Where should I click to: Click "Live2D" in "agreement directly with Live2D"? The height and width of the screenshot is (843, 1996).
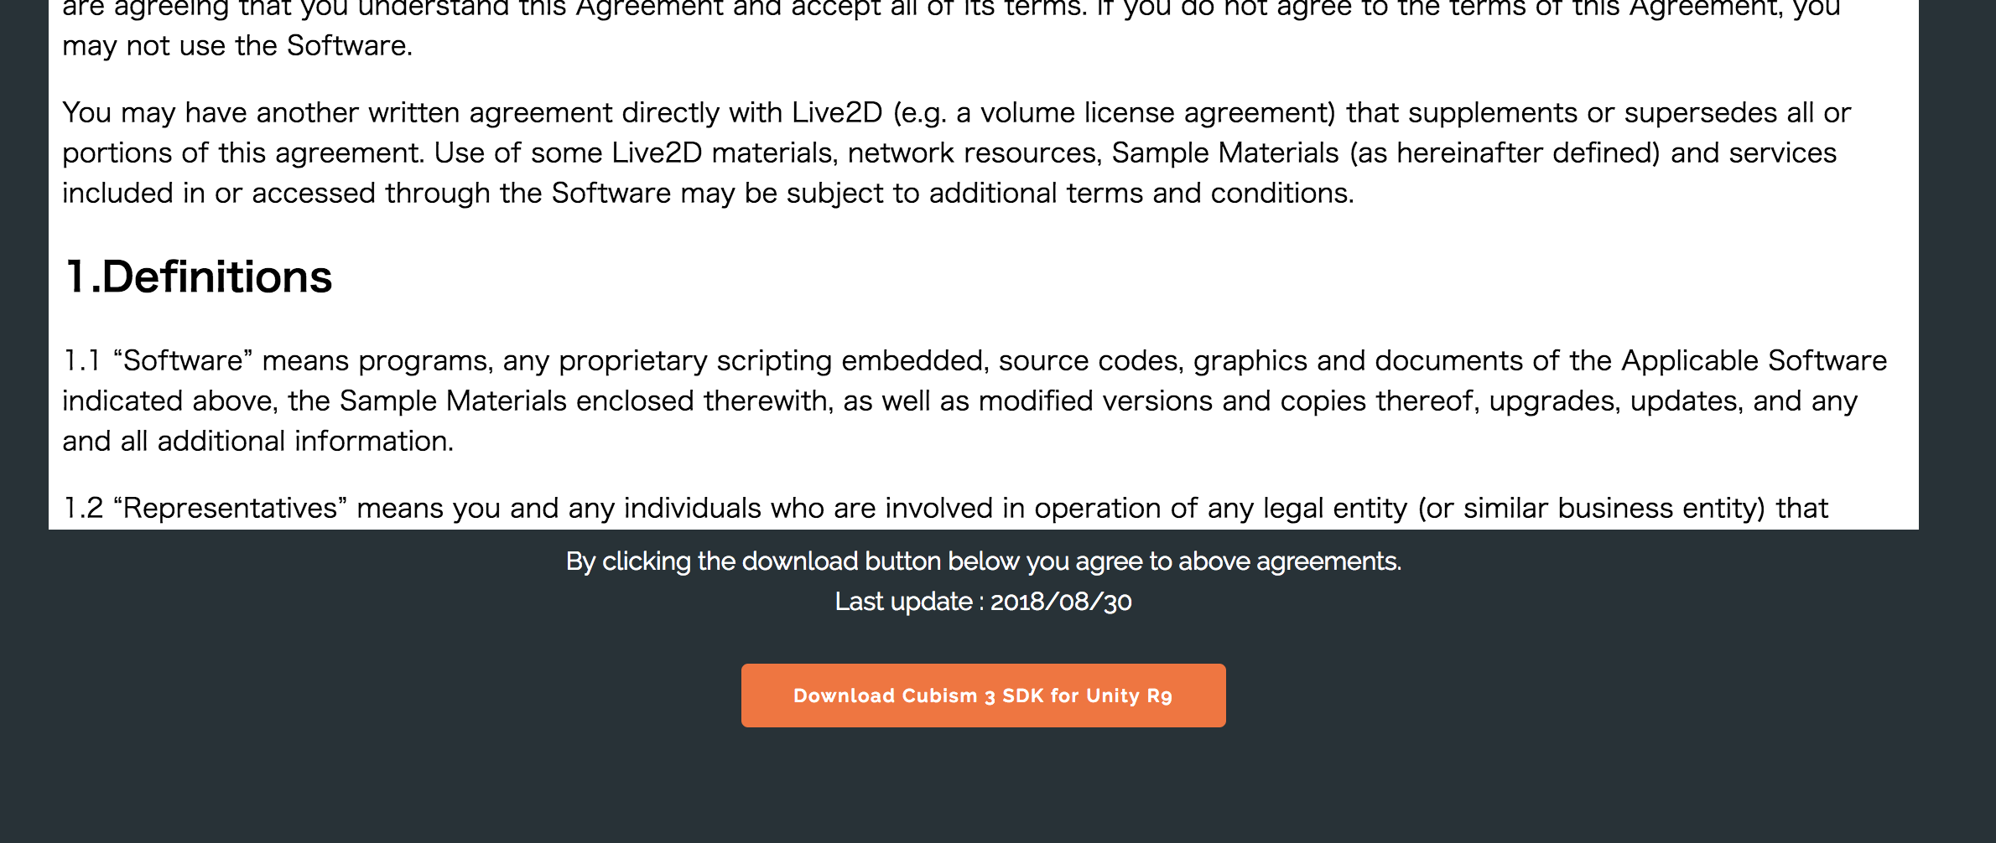tap(836, 113)
